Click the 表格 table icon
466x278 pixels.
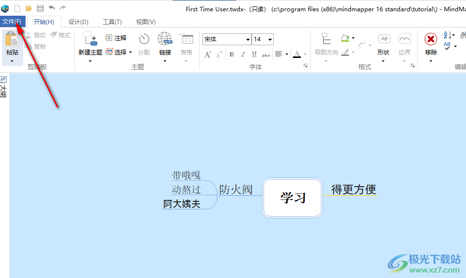(x=186, y=39)
